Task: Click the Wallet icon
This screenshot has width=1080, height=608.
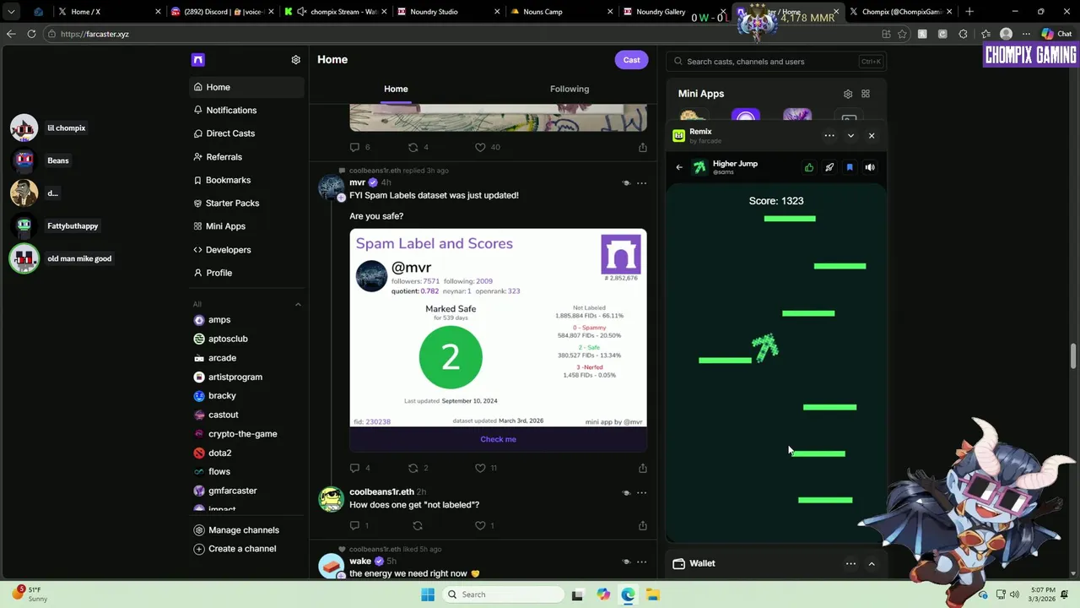Action: (x=678, y=563)
